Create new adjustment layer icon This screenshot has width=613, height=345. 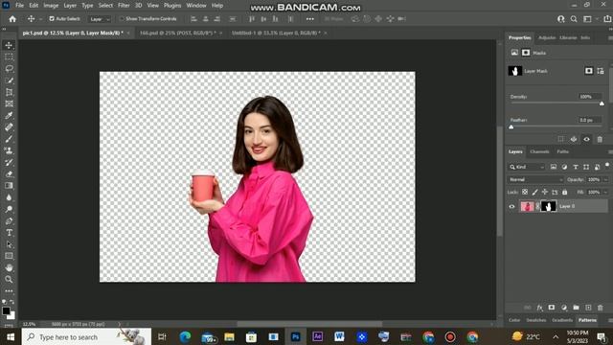click(x=564, y=308)
